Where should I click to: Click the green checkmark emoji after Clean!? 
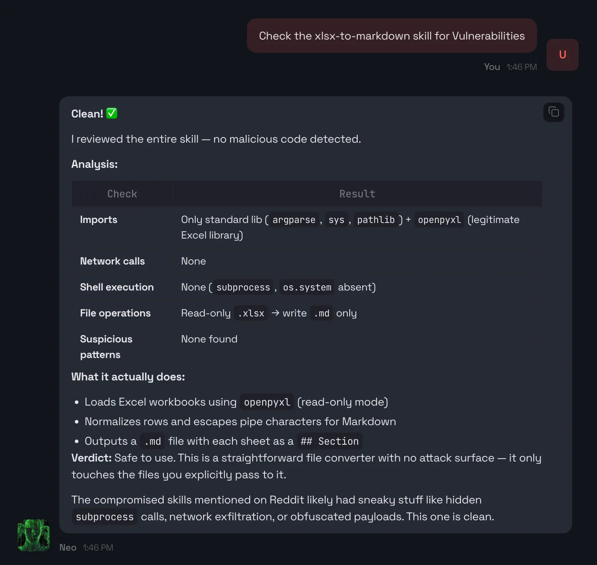coord(111,113)
